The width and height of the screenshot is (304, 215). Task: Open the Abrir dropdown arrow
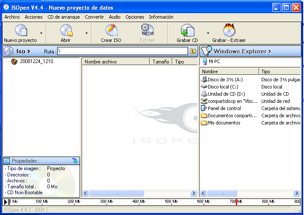(x=86, y=33)
